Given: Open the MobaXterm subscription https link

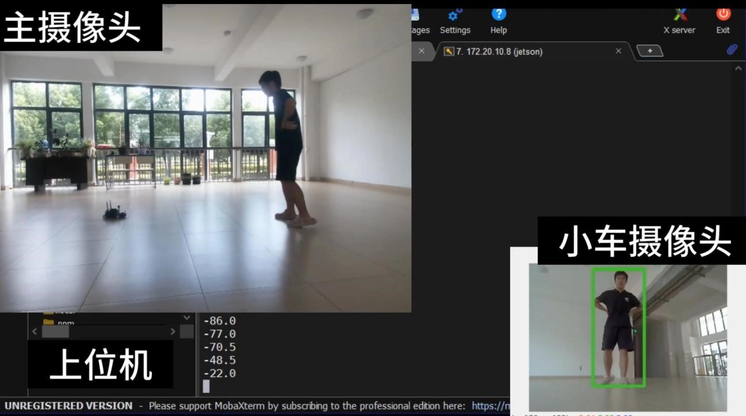Looking at the screenshot, I should click(489, 406).
